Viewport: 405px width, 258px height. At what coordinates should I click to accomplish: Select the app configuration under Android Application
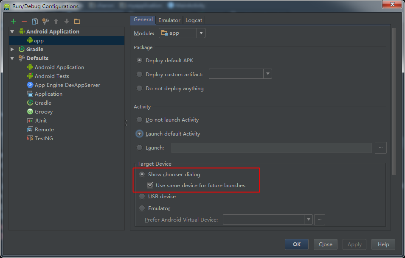67,41
